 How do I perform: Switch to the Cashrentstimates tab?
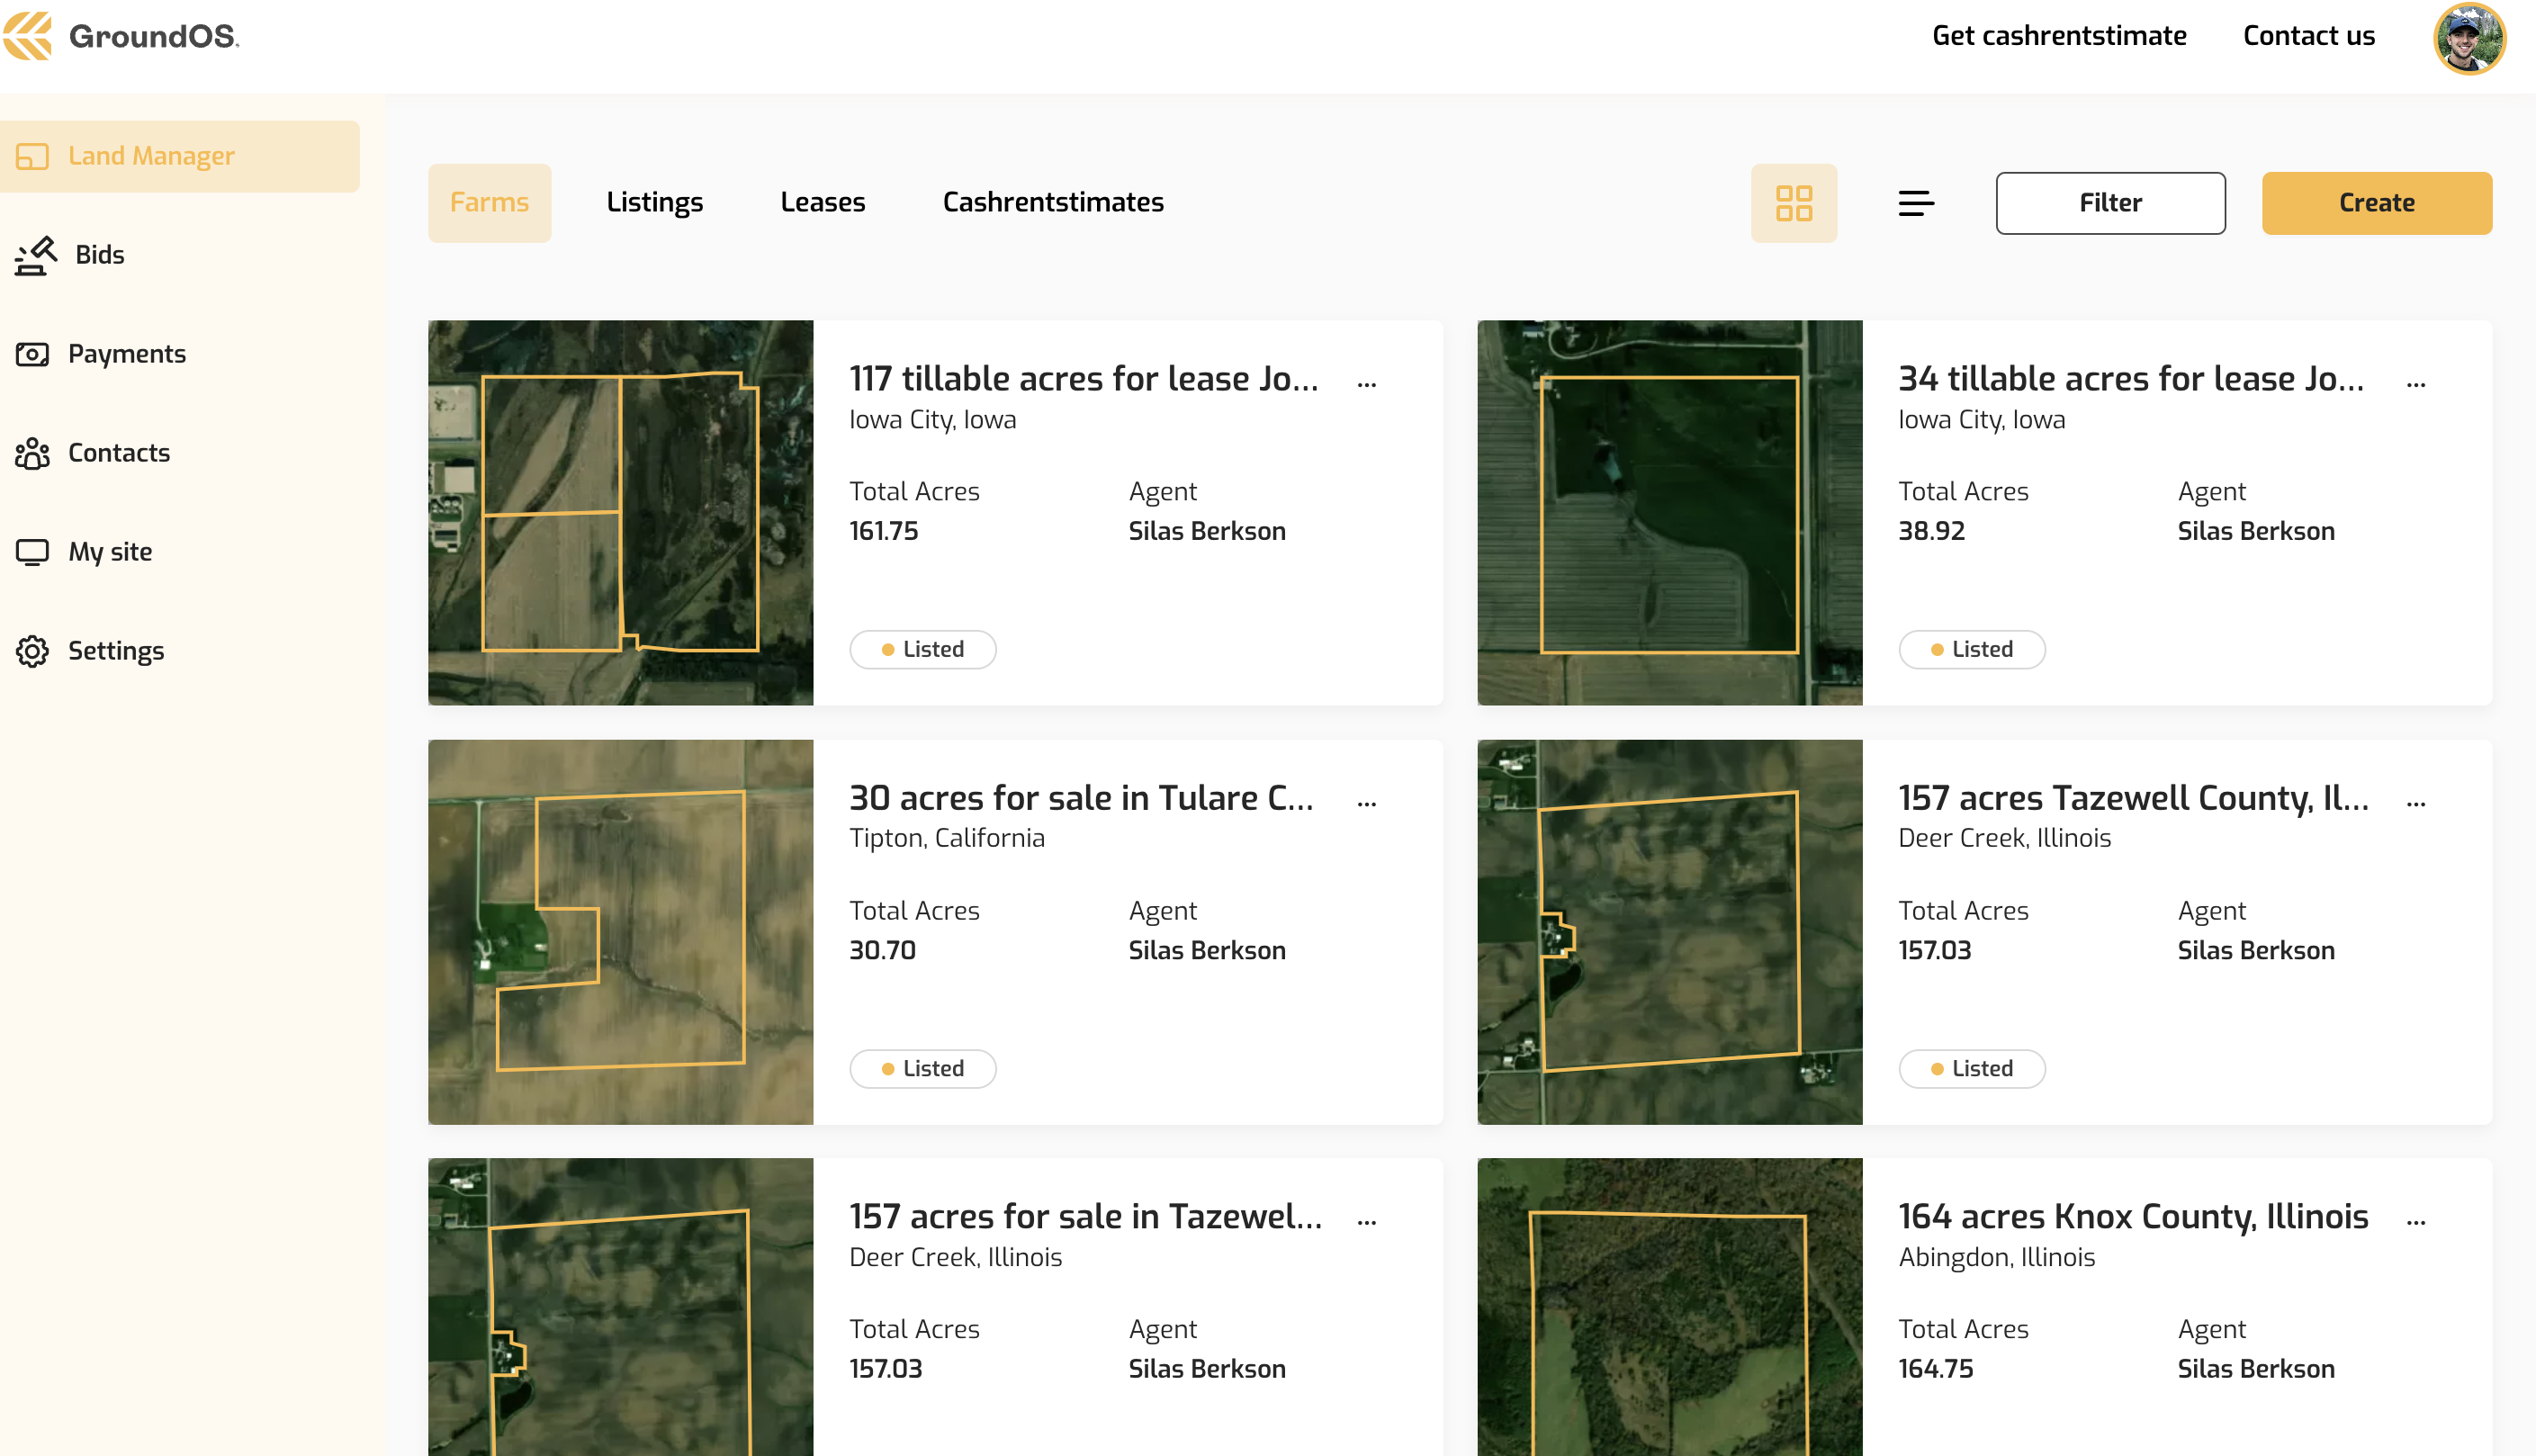[x=1053, y=203]
